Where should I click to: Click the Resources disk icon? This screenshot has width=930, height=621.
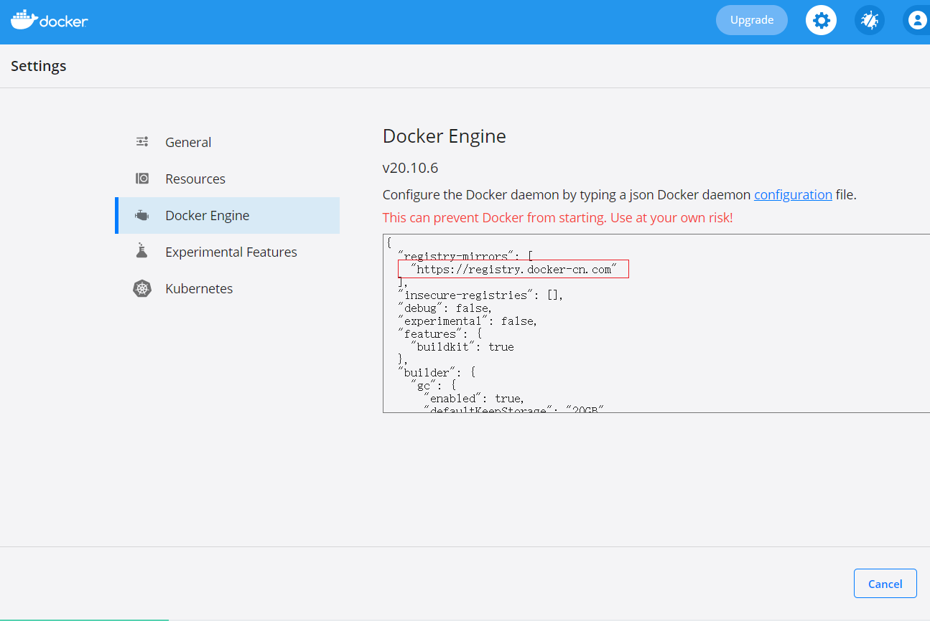pyautogui.click(x=142, y=179)
